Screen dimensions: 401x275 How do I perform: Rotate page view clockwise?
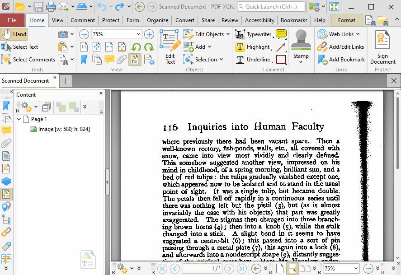pyautogui.click(x=149, y=47)
